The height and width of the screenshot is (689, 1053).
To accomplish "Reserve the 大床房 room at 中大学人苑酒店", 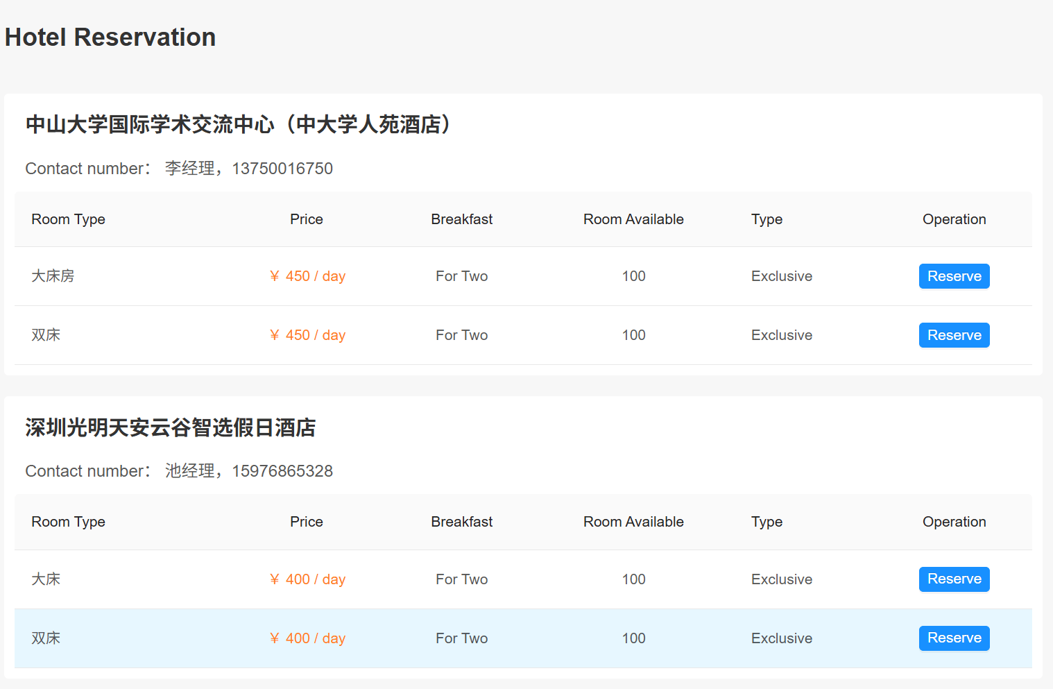I will [x=954, y=276].
